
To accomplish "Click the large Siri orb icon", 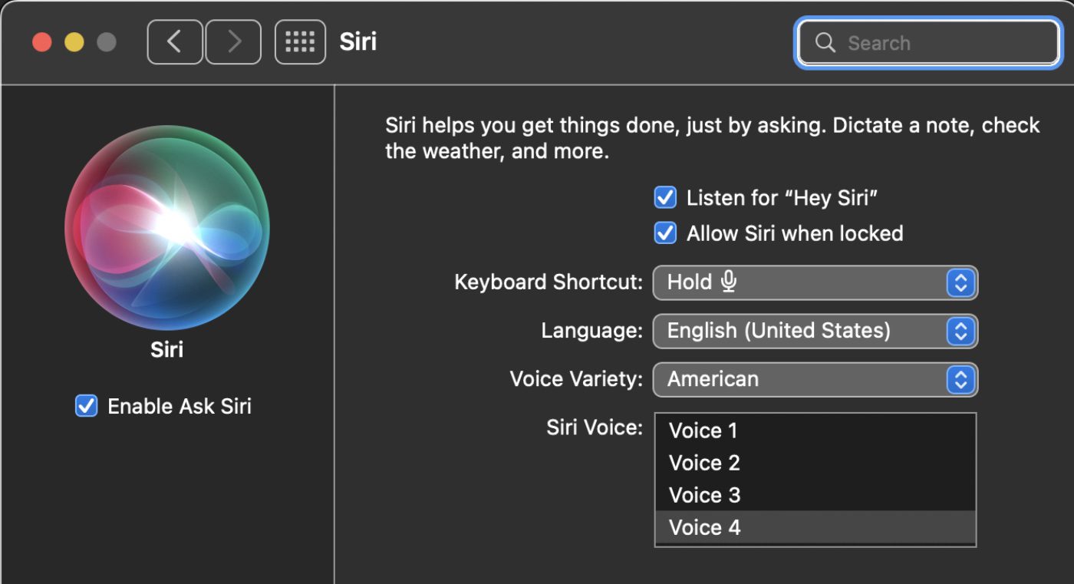I will click(167, 229).
